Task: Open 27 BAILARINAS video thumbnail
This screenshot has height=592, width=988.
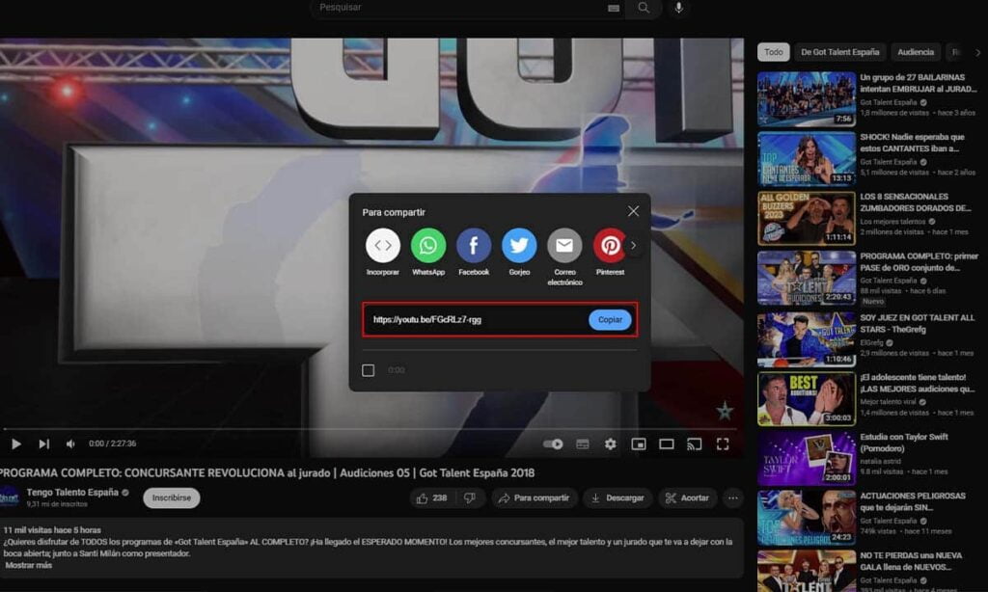Action: [x=806, y=98]
